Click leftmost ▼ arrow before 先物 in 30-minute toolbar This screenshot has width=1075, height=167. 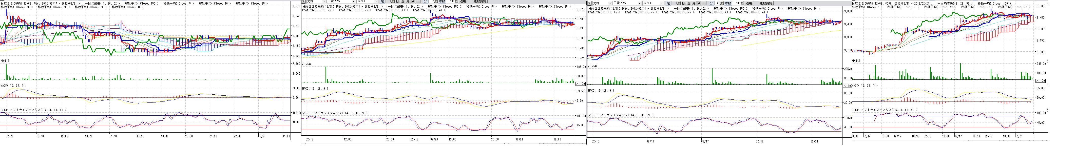pyautogui.click(x=589, y=3)
